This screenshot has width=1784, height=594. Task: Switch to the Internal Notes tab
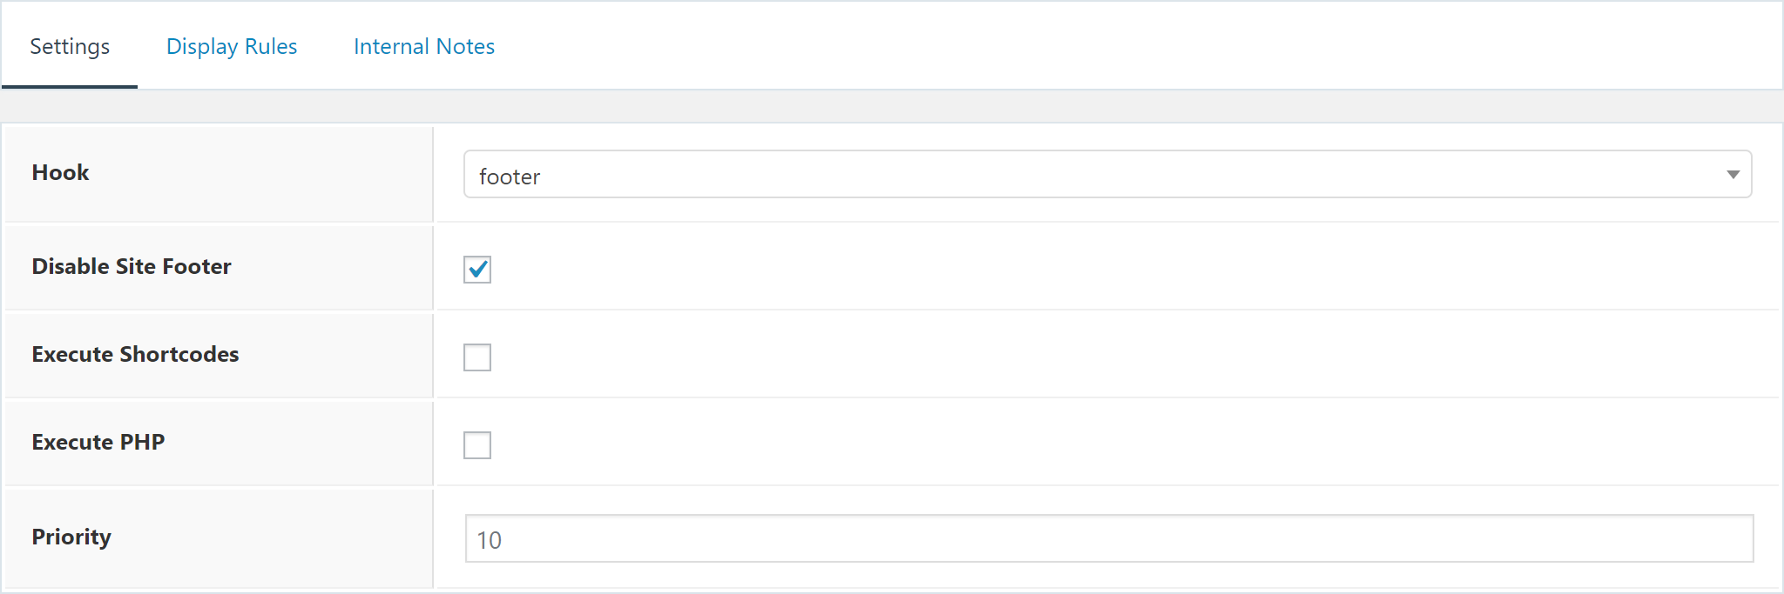[x=424, y=46]
